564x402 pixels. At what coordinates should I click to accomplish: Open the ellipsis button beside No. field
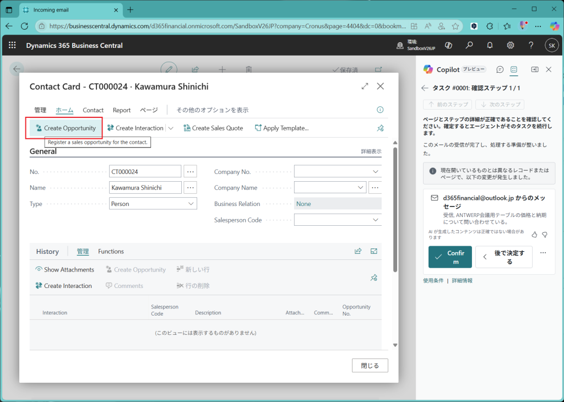tap(190, 171)
